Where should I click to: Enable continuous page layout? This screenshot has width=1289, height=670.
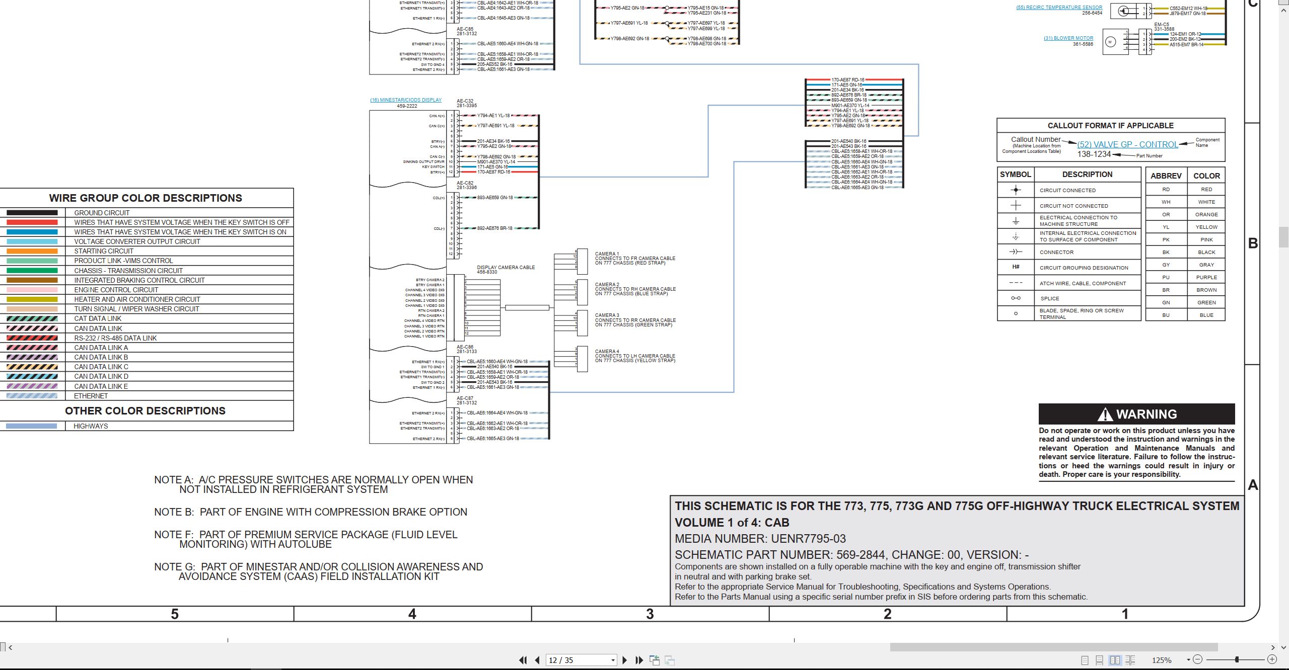(x=1100, y=660)
